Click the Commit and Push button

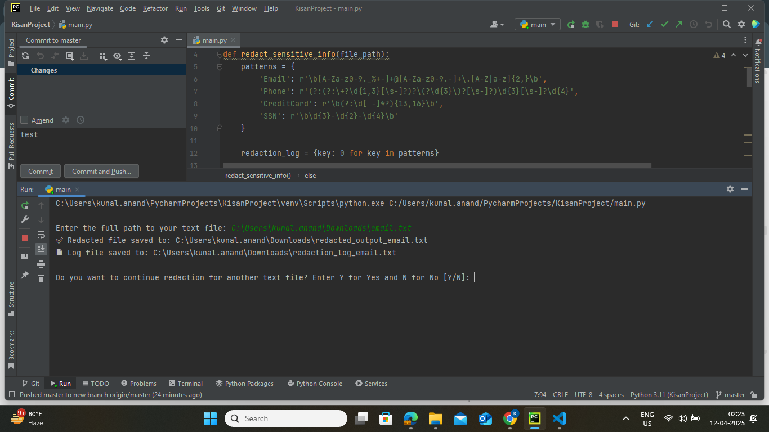(x=101, y=172)
